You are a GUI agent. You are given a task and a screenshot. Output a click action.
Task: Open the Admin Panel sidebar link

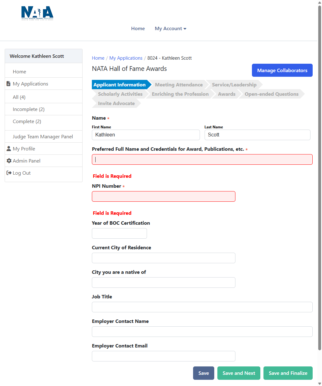(x=26, y=161)
